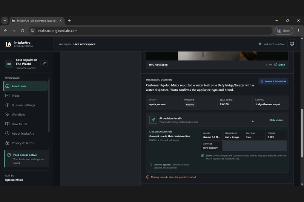Click the Privacy & Terms lock icon

pyautogui.click(x=8, y=143)
